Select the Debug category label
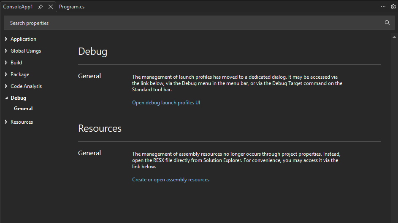The height and width of the screenshot is (223, 398). pos(18,98)
